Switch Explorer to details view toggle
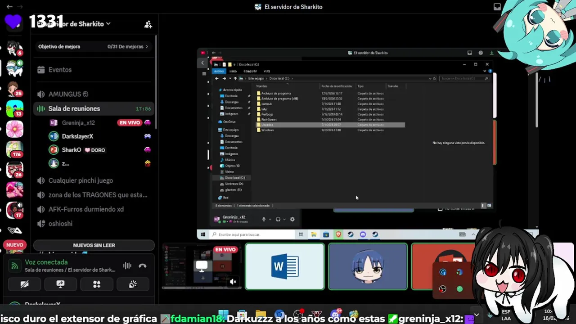 click(x=483, y=206)
